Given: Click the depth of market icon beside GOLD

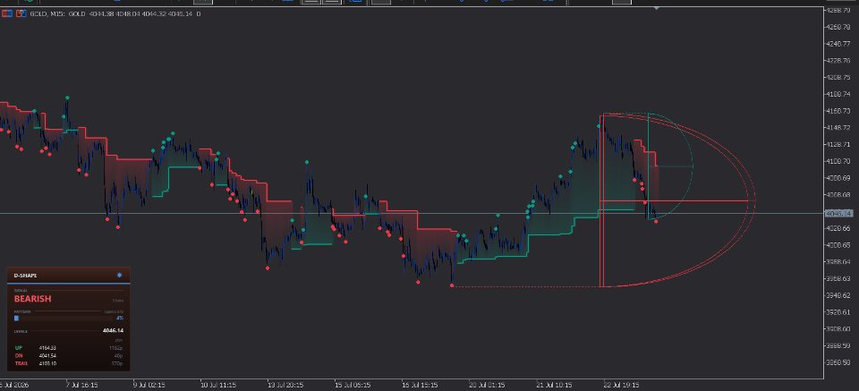Looking at the screenshot, I should [x=21, y=13].
